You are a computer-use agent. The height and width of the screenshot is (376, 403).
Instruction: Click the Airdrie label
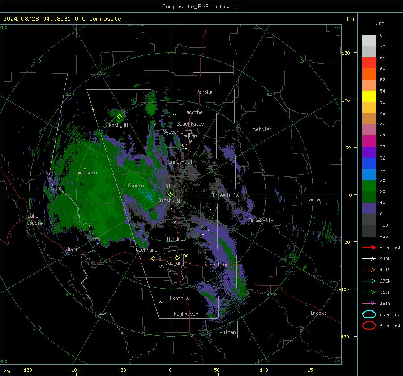[x=176, y=239]
